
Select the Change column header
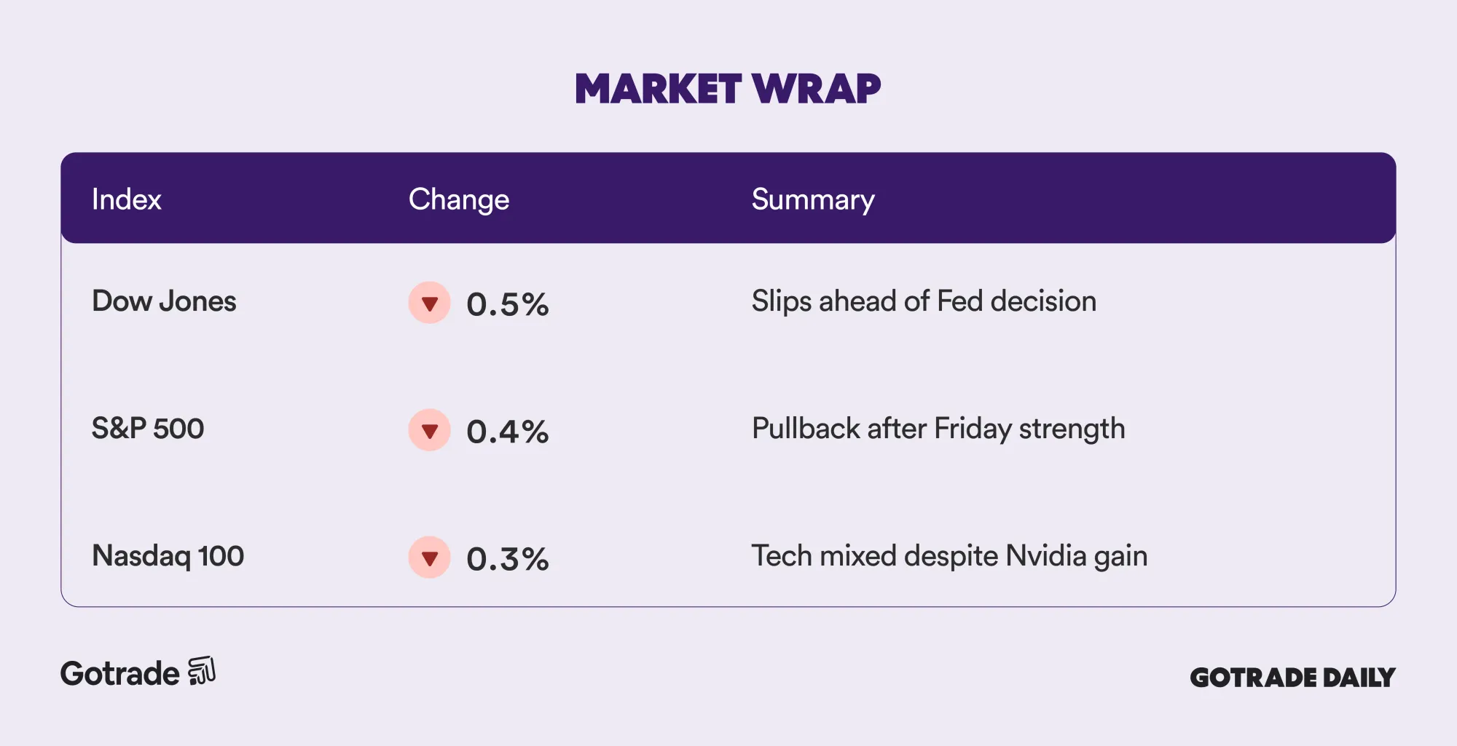[458, 199]
